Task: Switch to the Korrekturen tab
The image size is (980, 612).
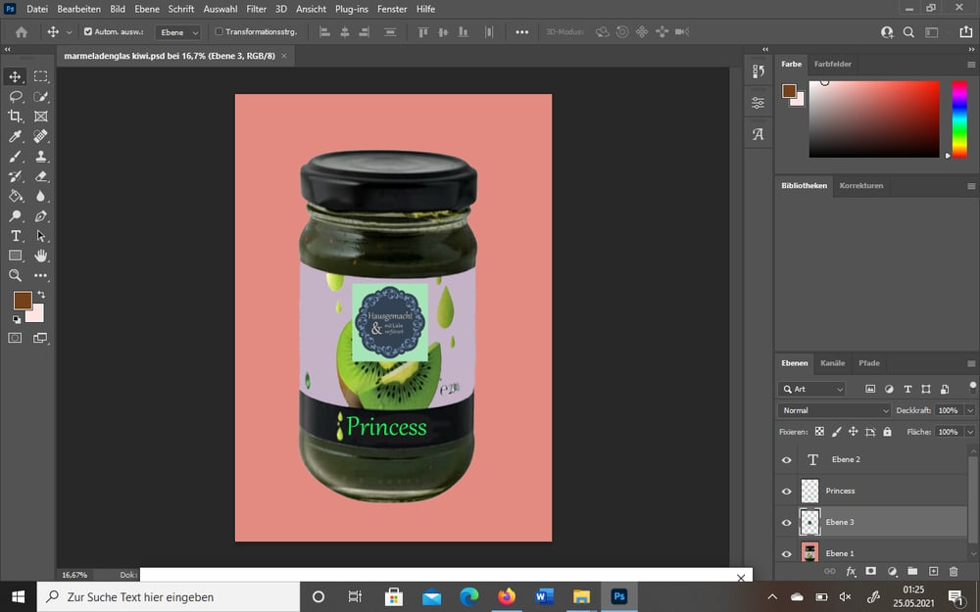Action: (861, 185)
